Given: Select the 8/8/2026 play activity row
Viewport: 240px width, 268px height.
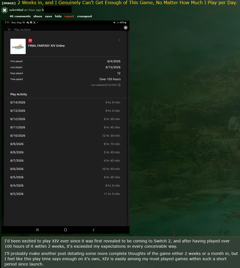Looking at the screenshot, I should tap(65, 152).
